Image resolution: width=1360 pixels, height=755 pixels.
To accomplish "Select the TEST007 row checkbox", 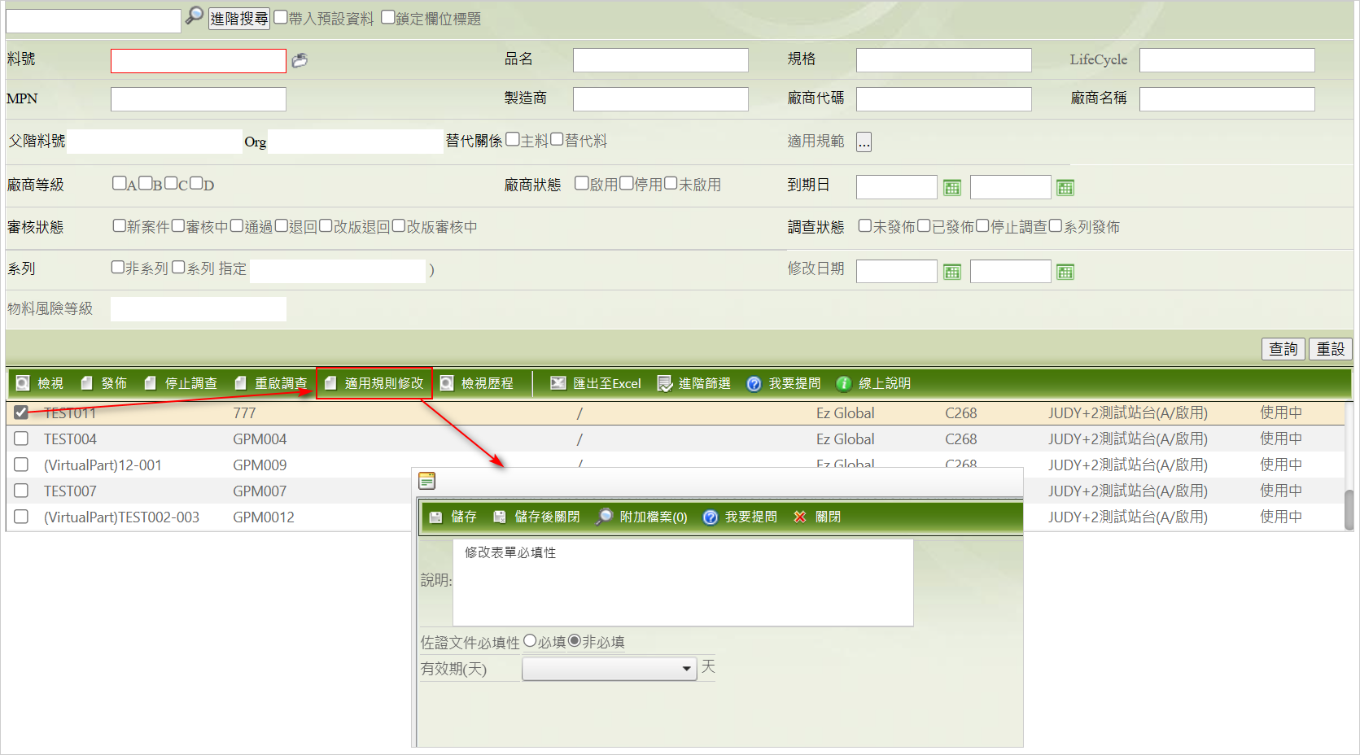I will pos(21,491).
